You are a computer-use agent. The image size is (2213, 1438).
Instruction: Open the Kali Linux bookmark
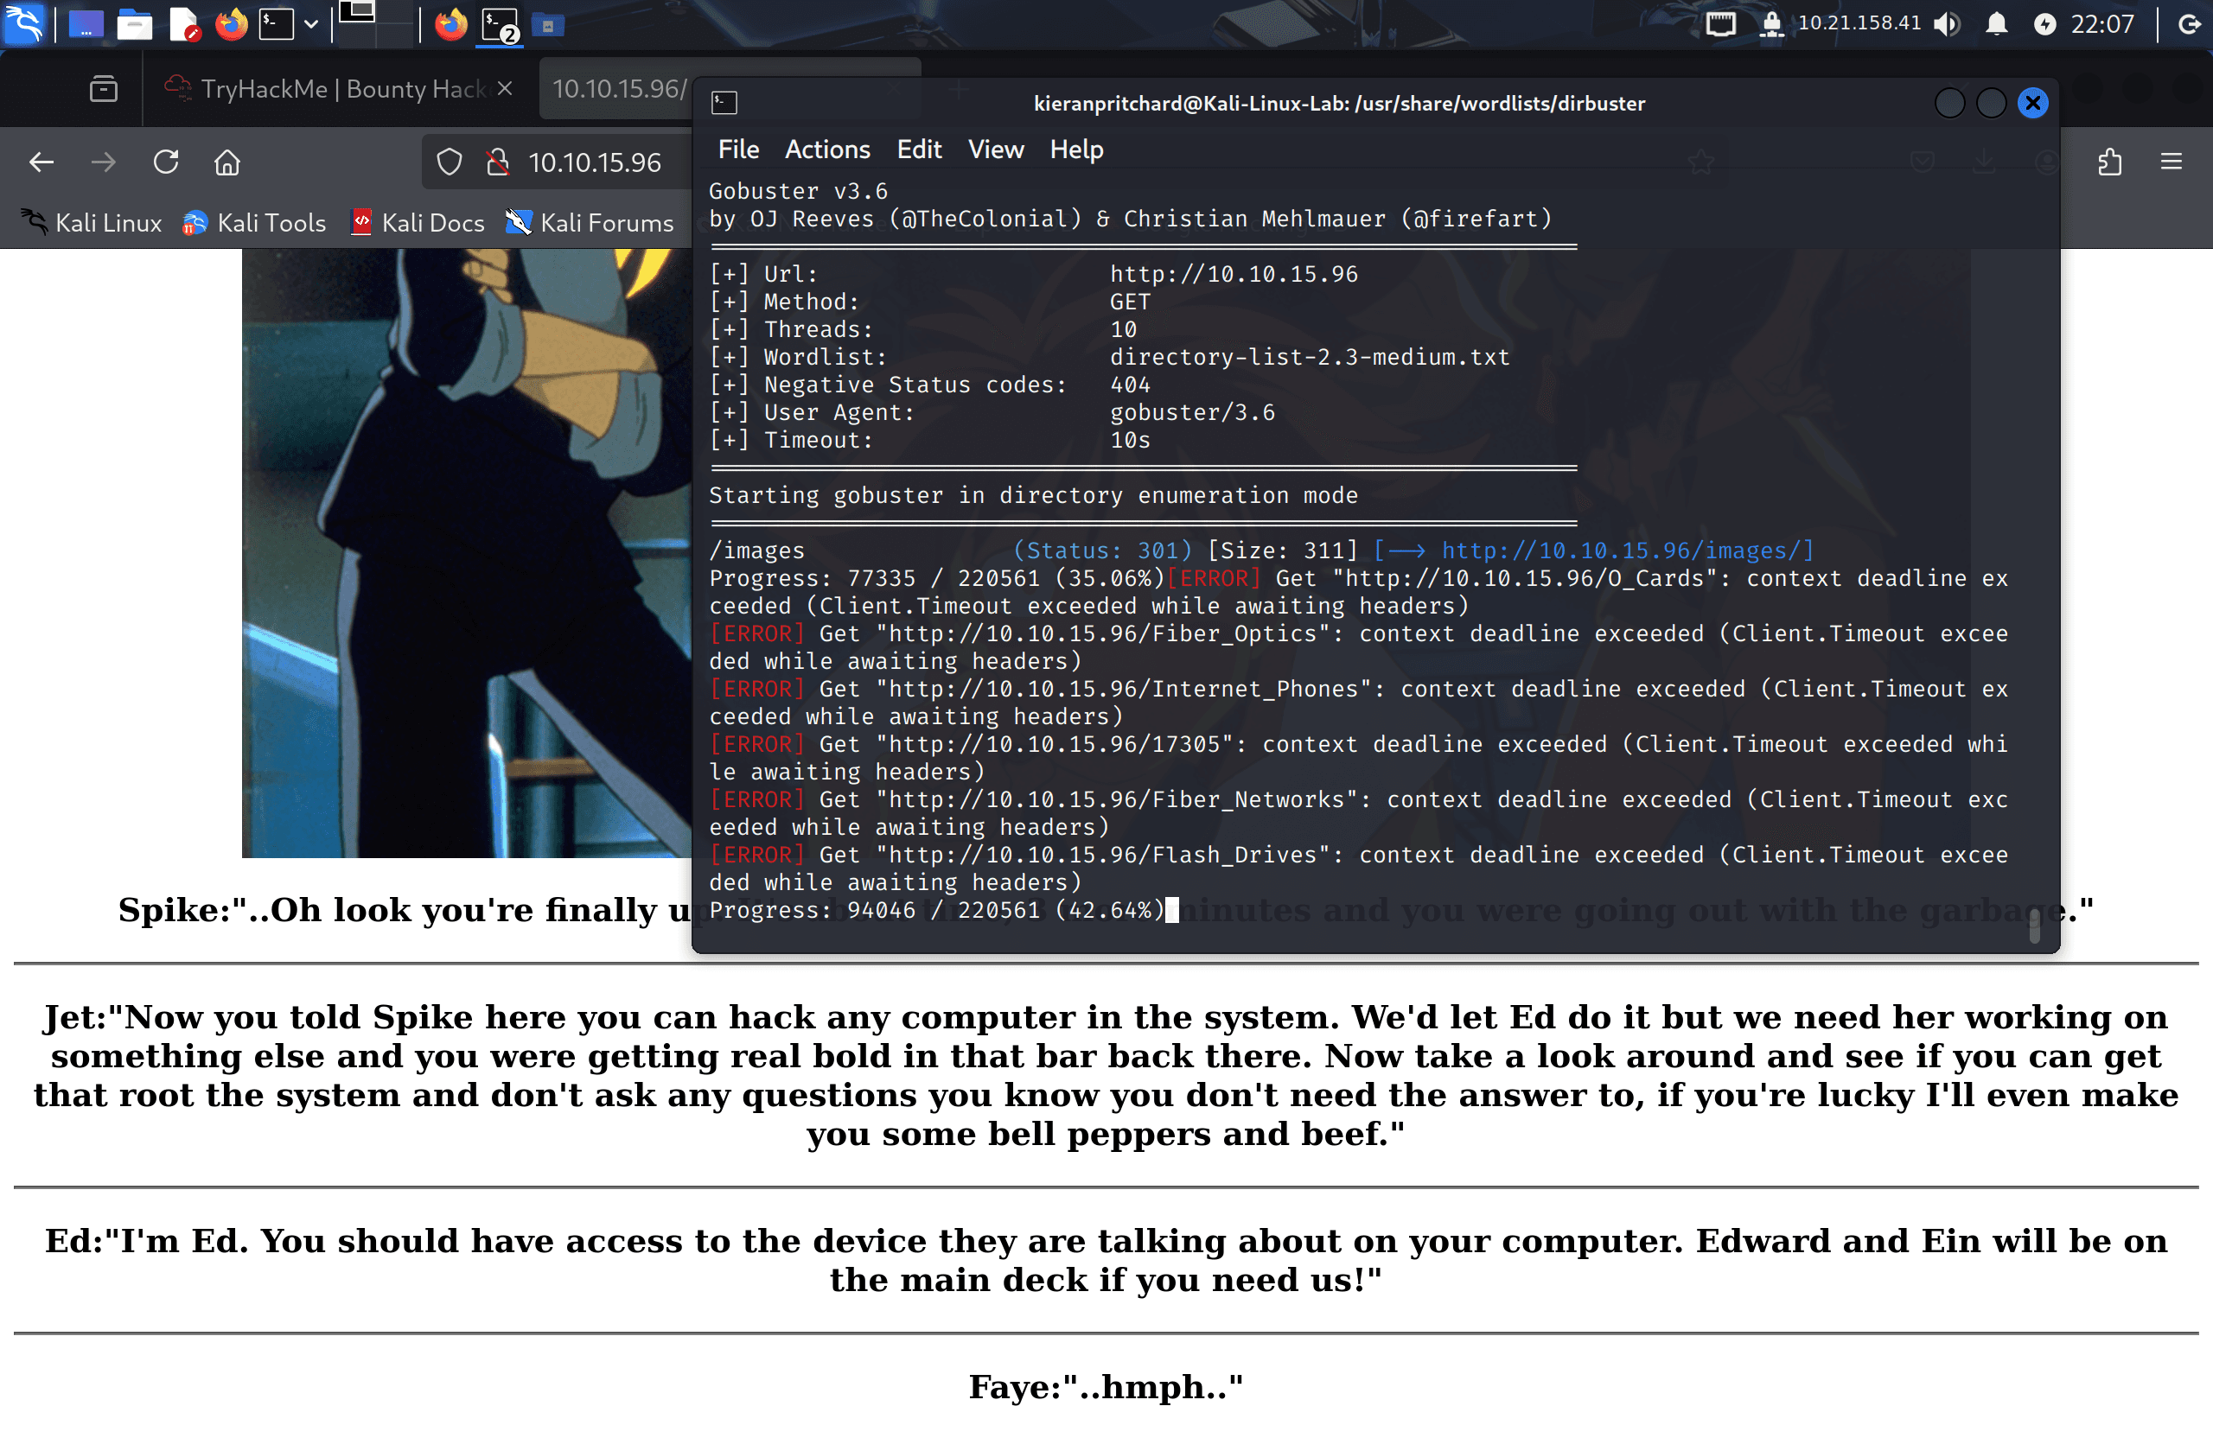pyautogui.click(x=91, y=223)
